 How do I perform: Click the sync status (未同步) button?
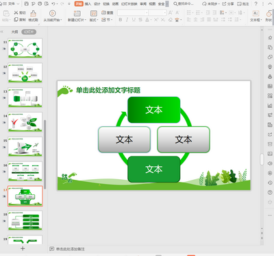pos(211,4)
